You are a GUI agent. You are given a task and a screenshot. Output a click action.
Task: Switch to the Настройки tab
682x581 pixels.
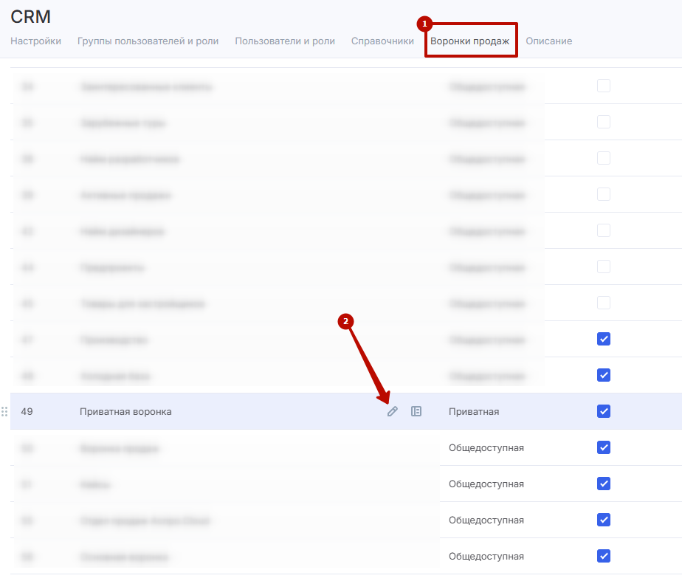[x=35, y=41]
